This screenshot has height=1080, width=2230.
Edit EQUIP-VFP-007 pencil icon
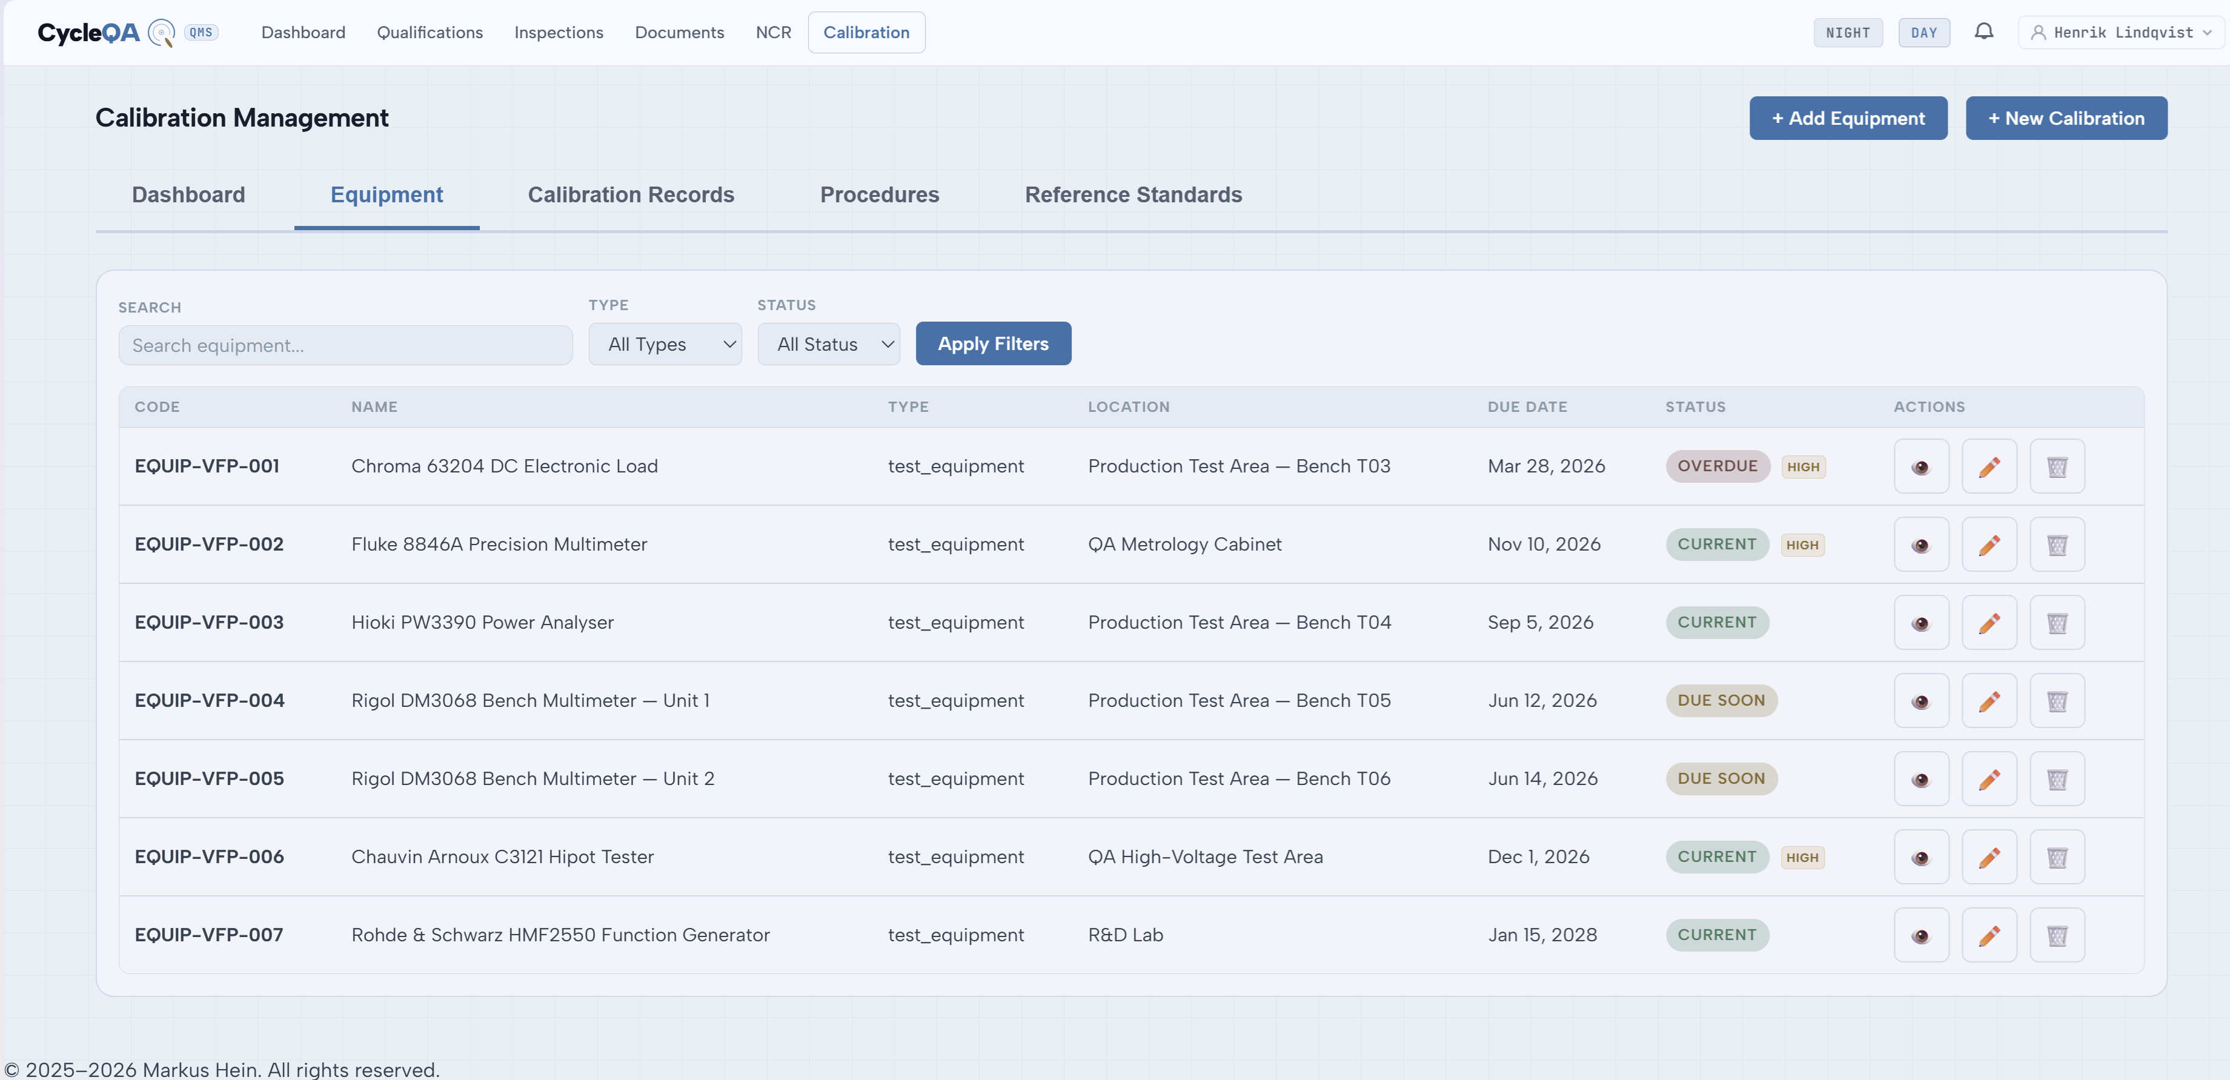tap(1989, 935)
